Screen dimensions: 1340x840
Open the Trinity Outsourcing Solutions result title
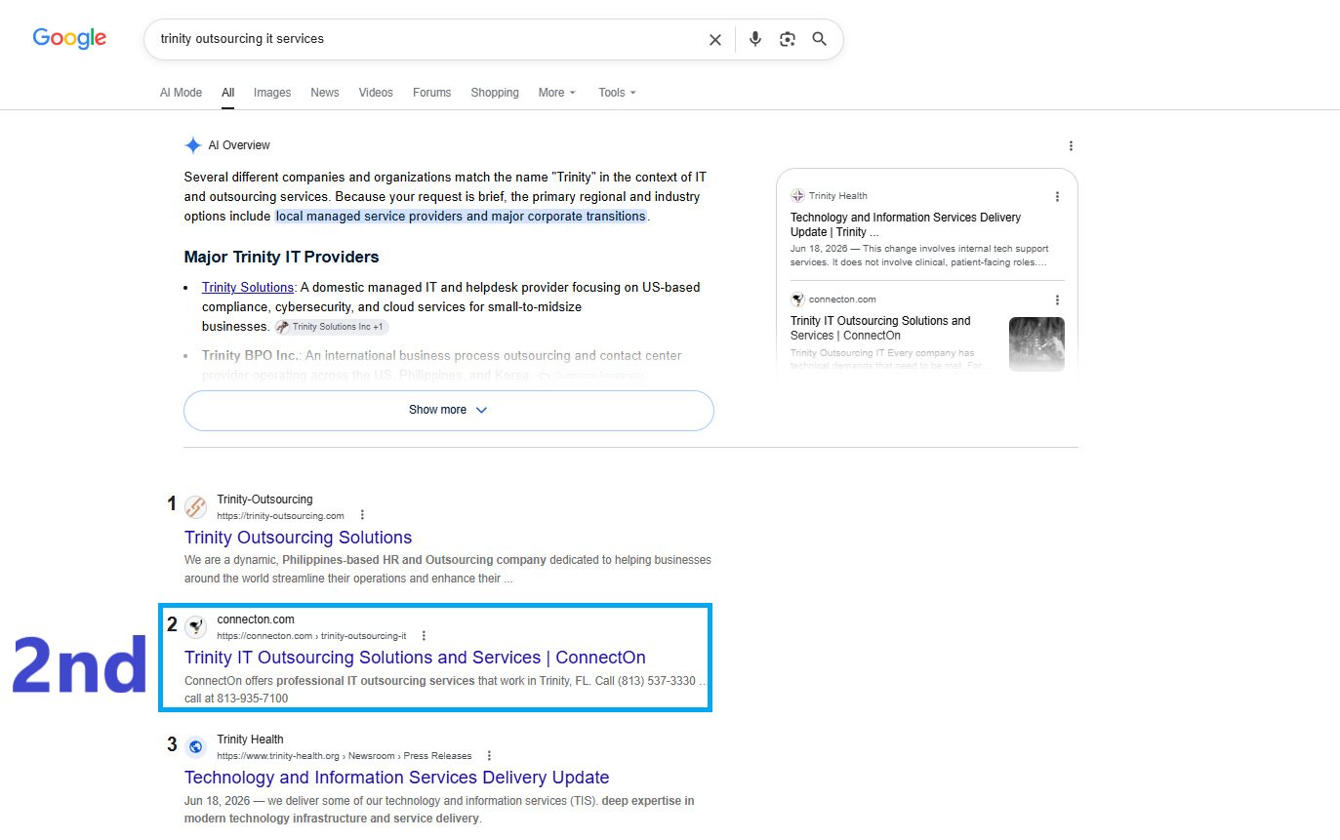298,538
